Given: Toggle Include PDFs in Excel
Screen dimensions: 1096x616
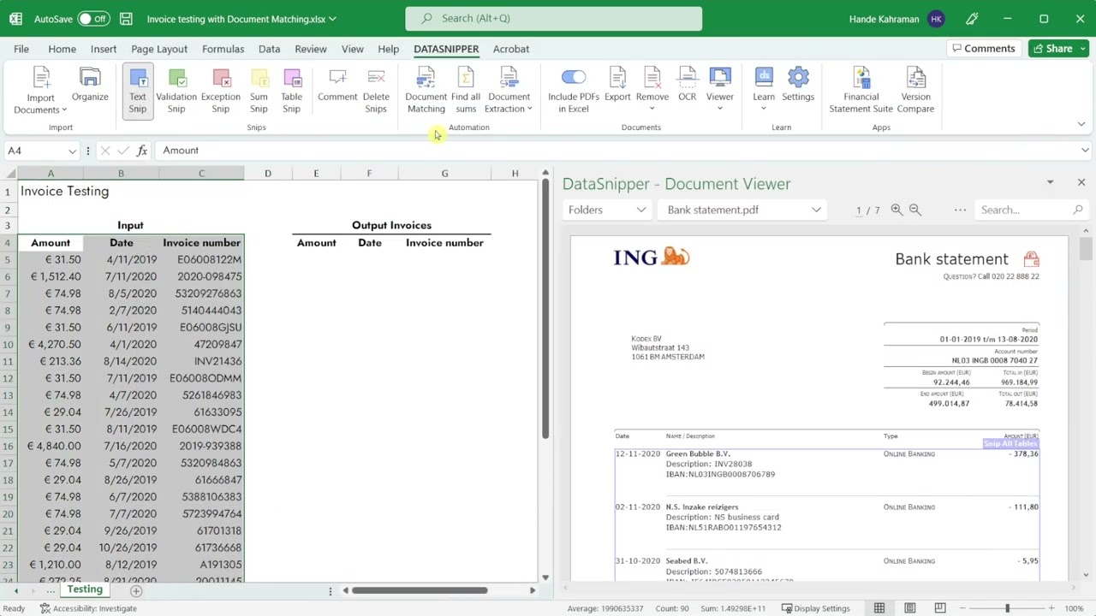Looking at the screenshot, I should point(573,91).
